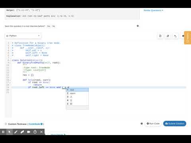Click the orange side tab
191x143 pixels.
187,38
